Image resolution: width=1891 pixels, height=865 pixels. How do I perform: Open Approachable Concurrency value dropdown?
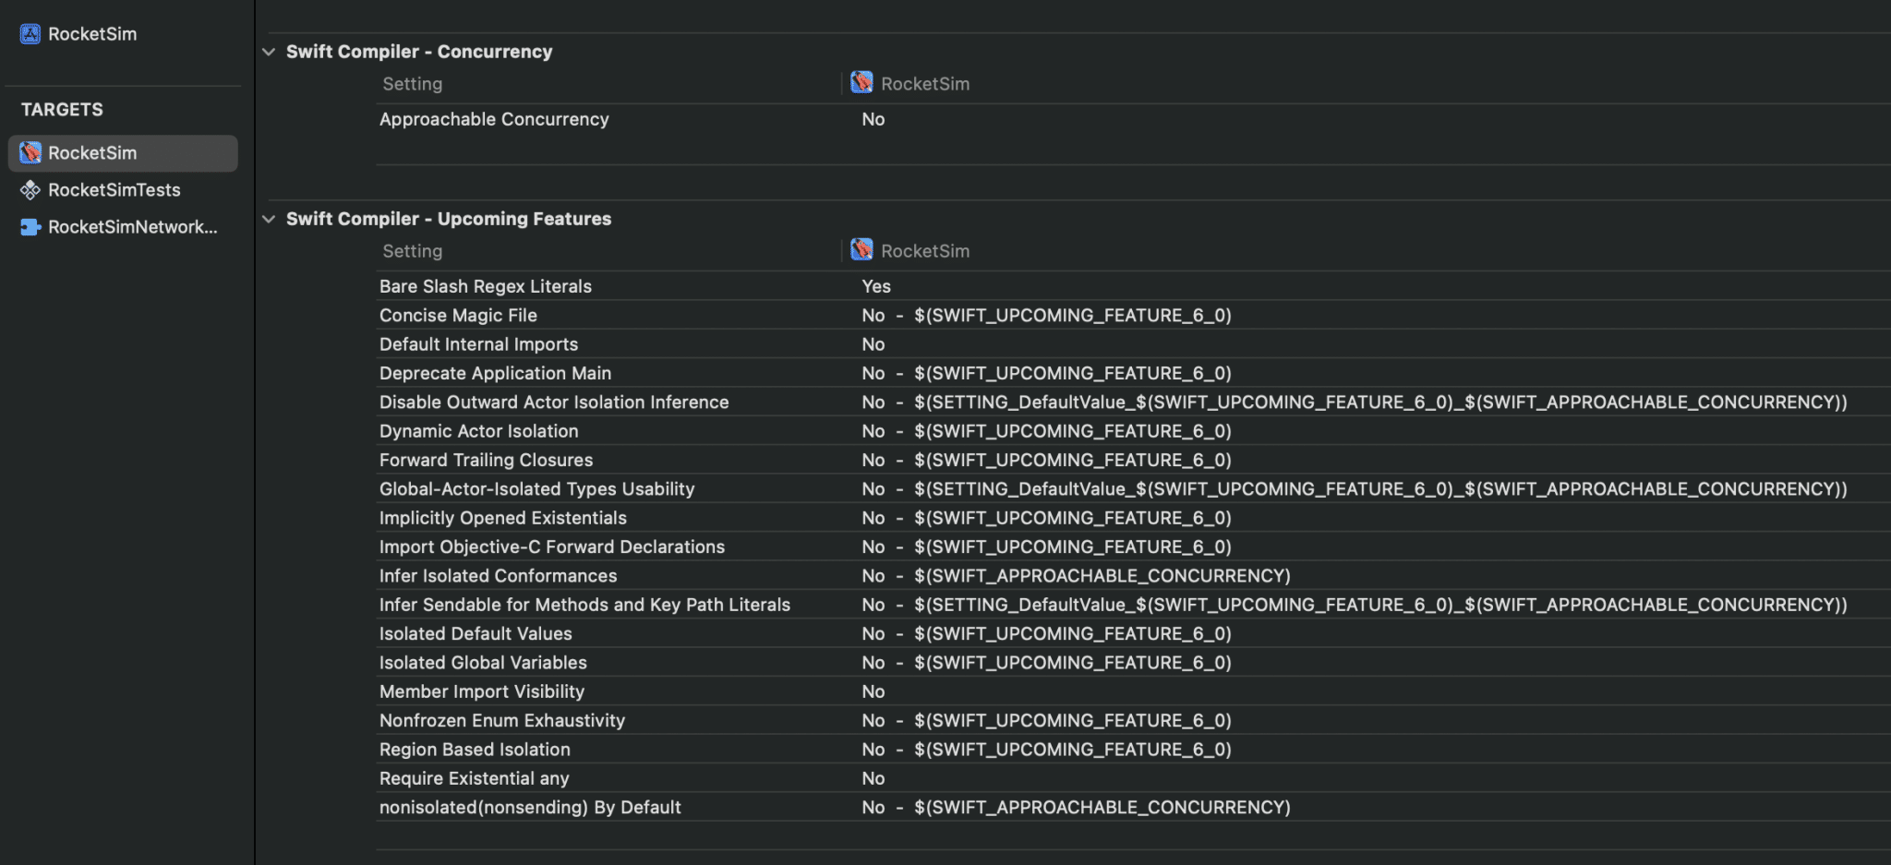[873, 119]
